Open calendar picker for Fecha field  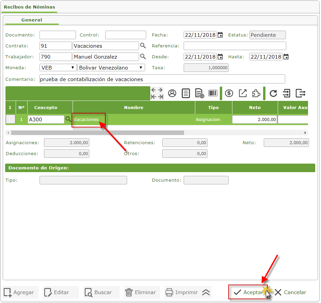tap(220, 35)
